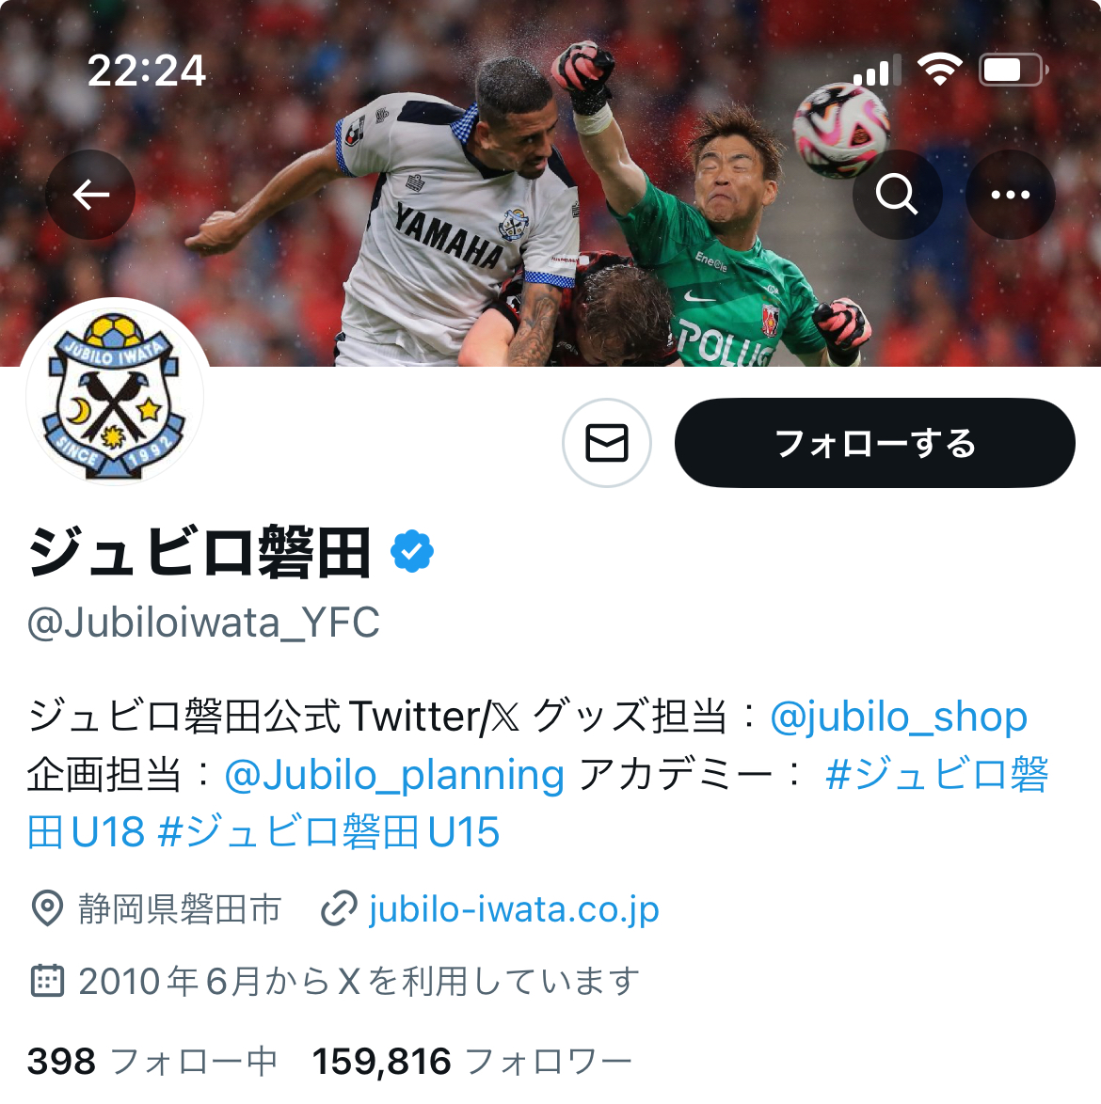Click the blue verified checkmark badge

[x=412, y=551]
